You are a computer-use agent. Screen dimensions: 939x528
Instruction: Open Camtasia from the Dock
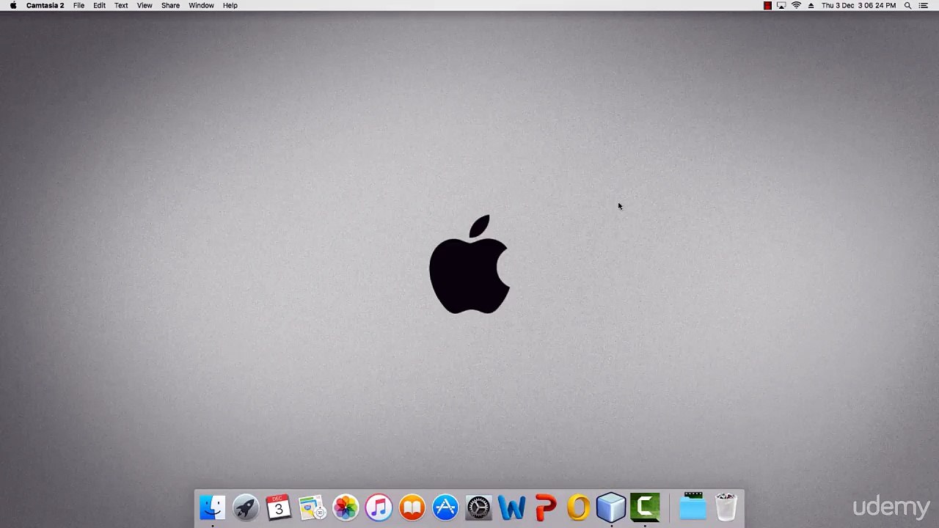645,507
